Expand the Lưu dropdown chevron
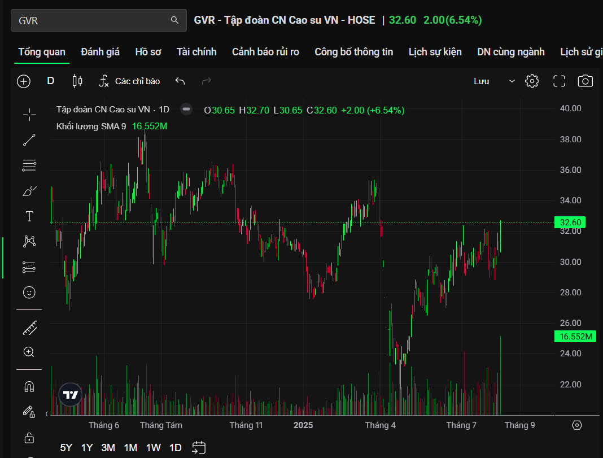The width and height of the screenshot is (603, 458). (512, 81)
